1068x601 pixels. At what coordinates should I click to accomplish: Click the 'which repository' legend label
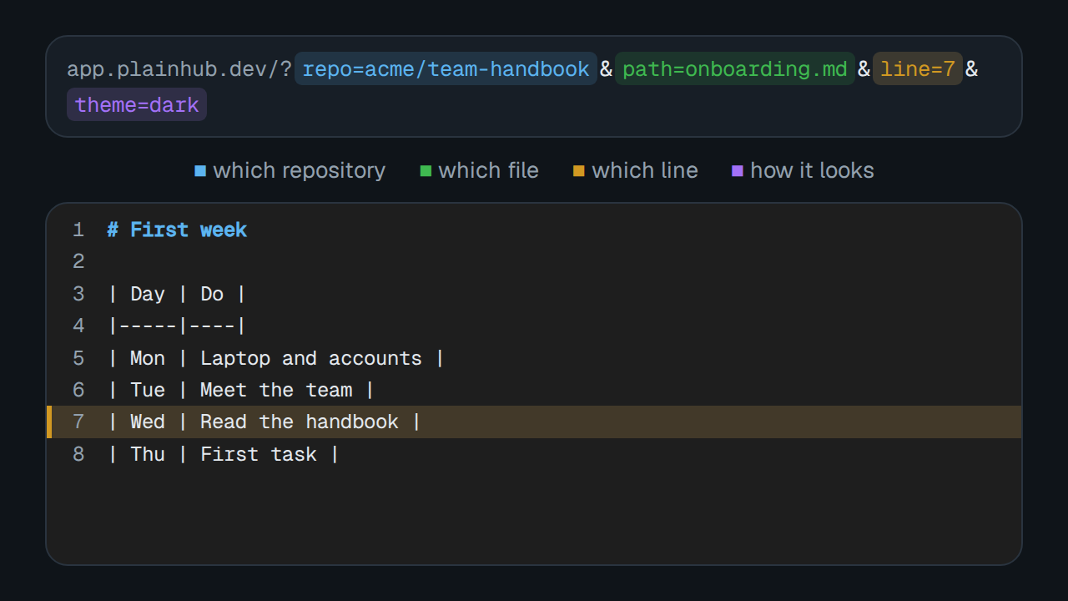pos(300,170)
